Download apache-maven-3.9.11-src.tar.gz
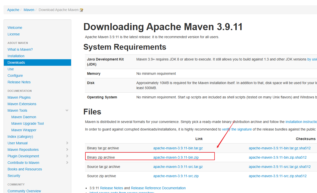 click(178, 167)
